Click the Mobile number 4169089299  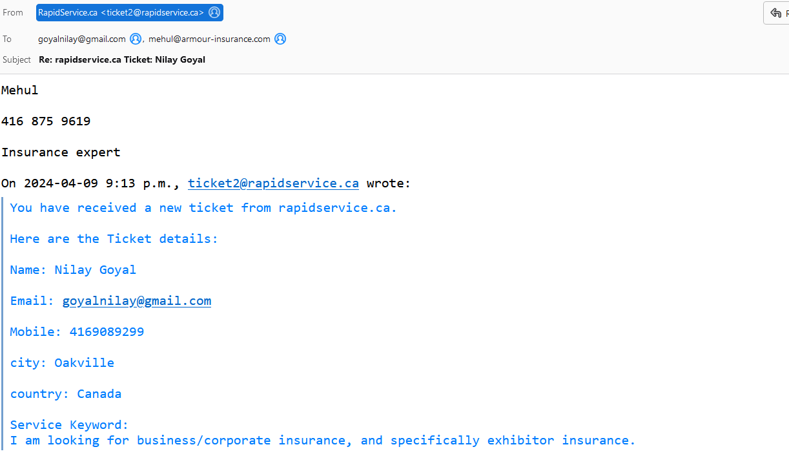pos(107,332)
